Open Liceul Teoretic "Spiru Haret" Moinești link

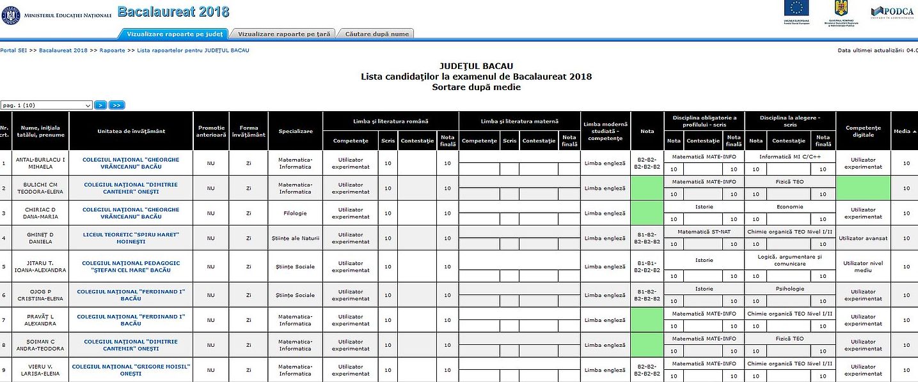[131, 238]
